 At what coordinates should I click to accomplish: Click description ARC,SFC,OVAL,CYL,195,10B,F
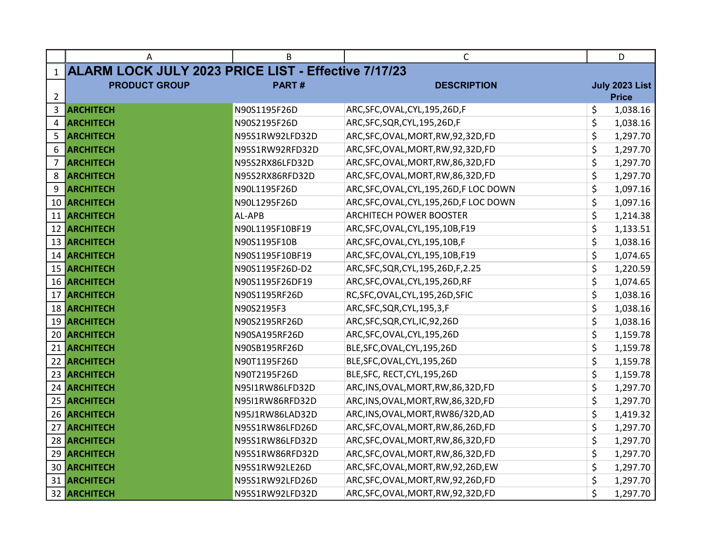point(466,242)
